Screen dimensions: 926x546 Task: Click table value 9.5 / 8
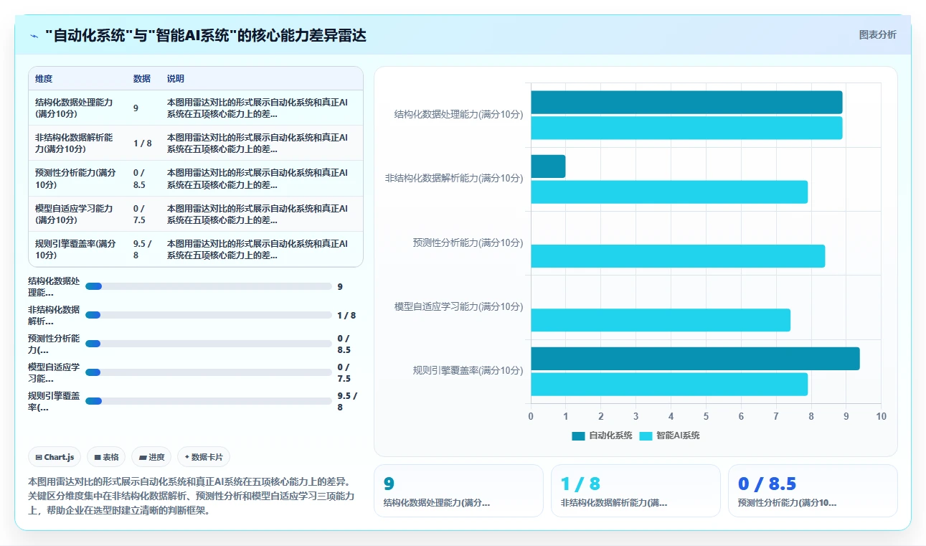[x=143, y=249]
